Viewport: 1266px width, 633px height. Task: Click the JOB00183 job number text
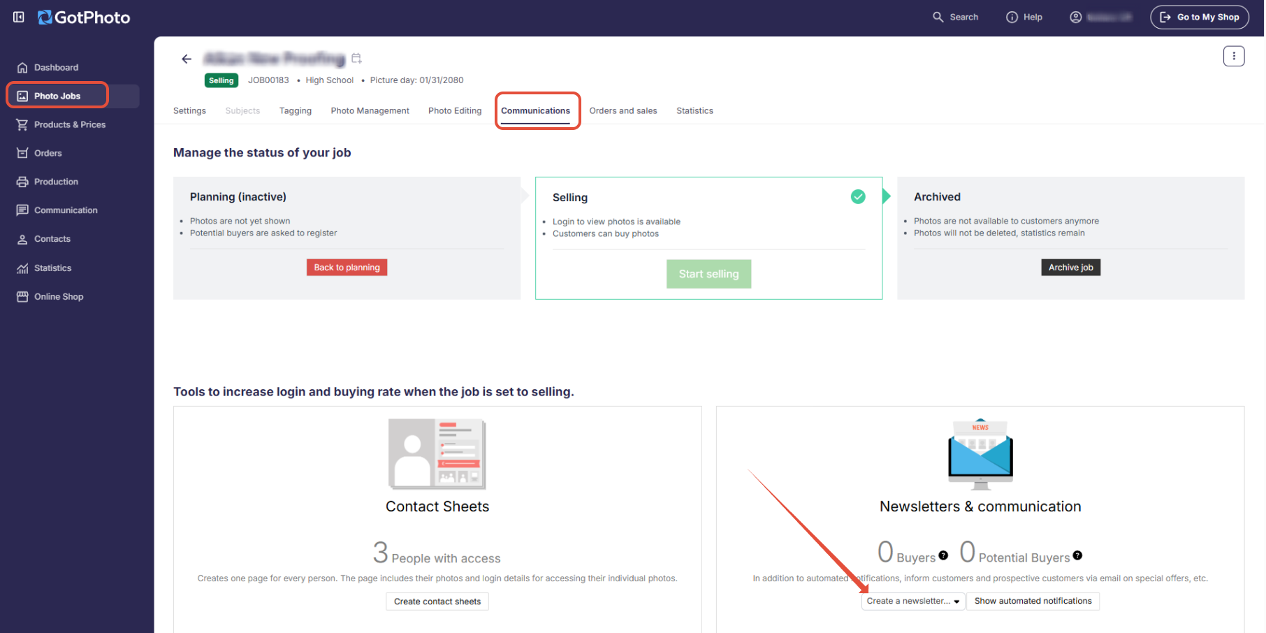click(268, 80)
